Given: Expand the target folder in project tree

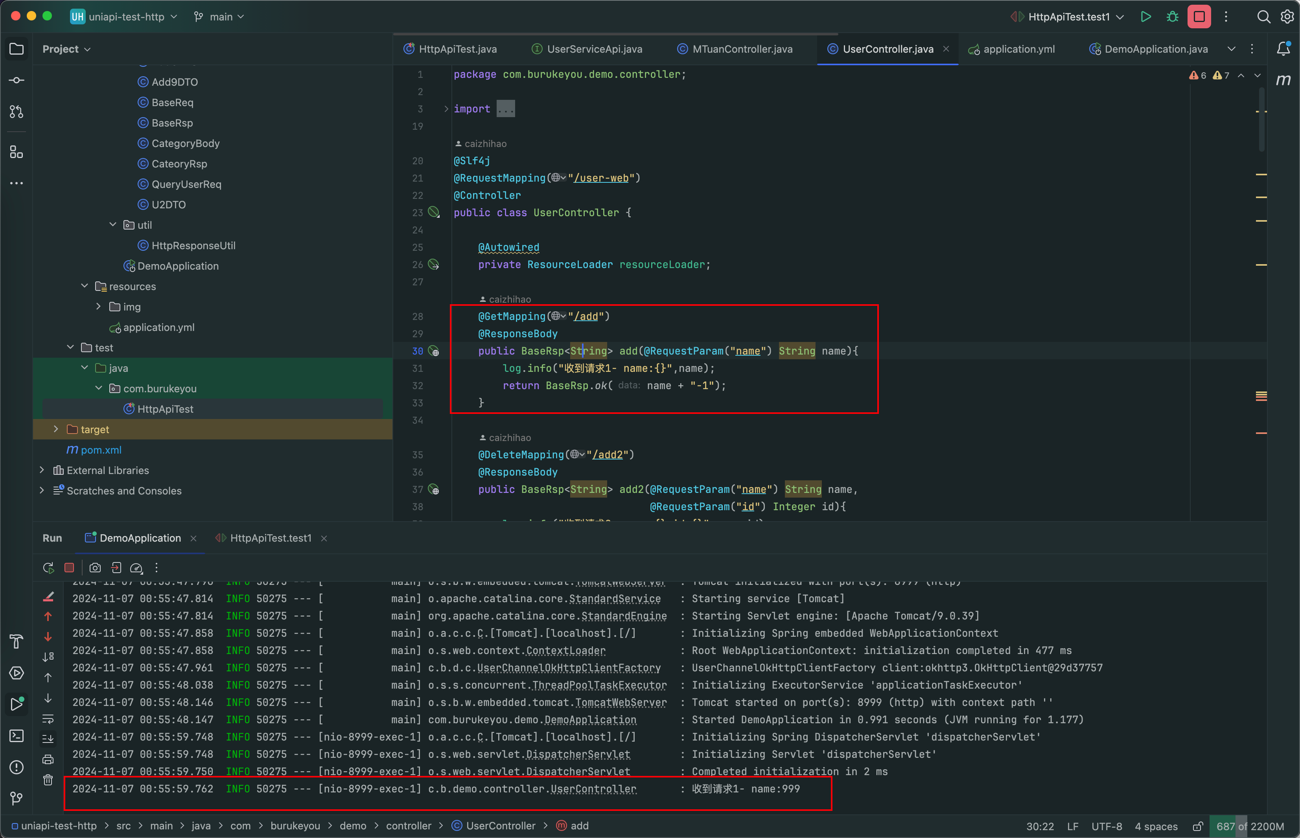Looking at the screenshot, I should (x=55, y=429).
